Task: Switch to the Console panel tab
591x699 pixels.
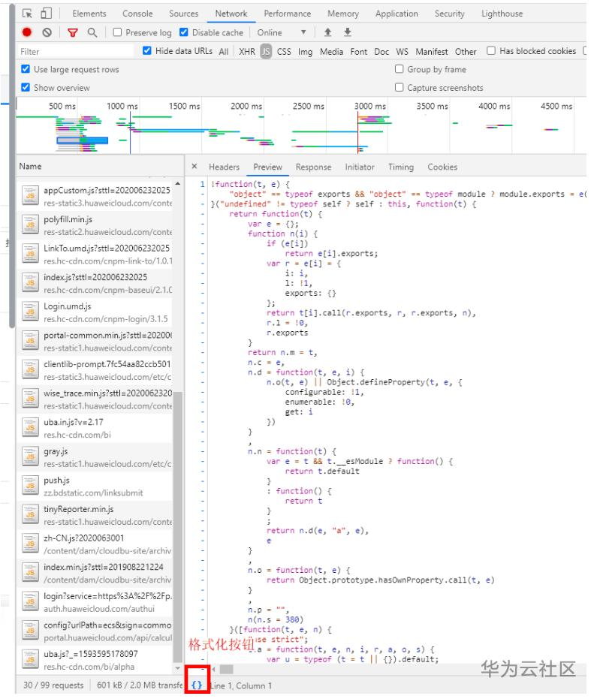Action: 137,14
